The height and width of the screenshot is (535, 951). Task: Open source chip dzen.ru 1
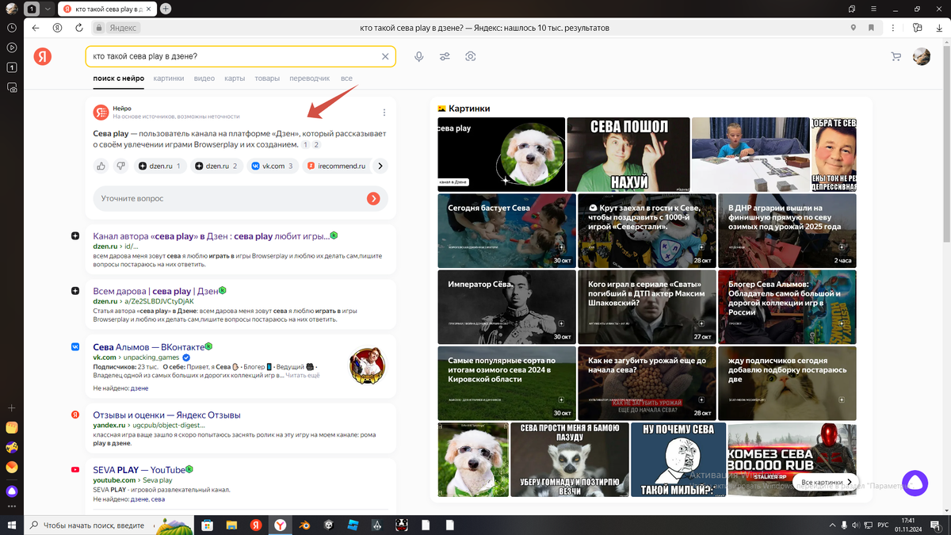[160, 166]
